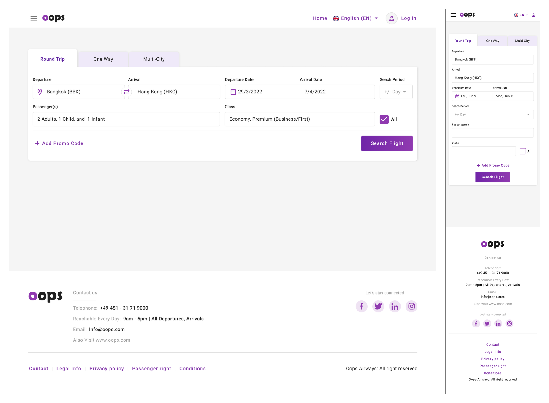The image size is (549, 403).
Task: Check the All checkbox in mobile form
Action: point(523,151)
